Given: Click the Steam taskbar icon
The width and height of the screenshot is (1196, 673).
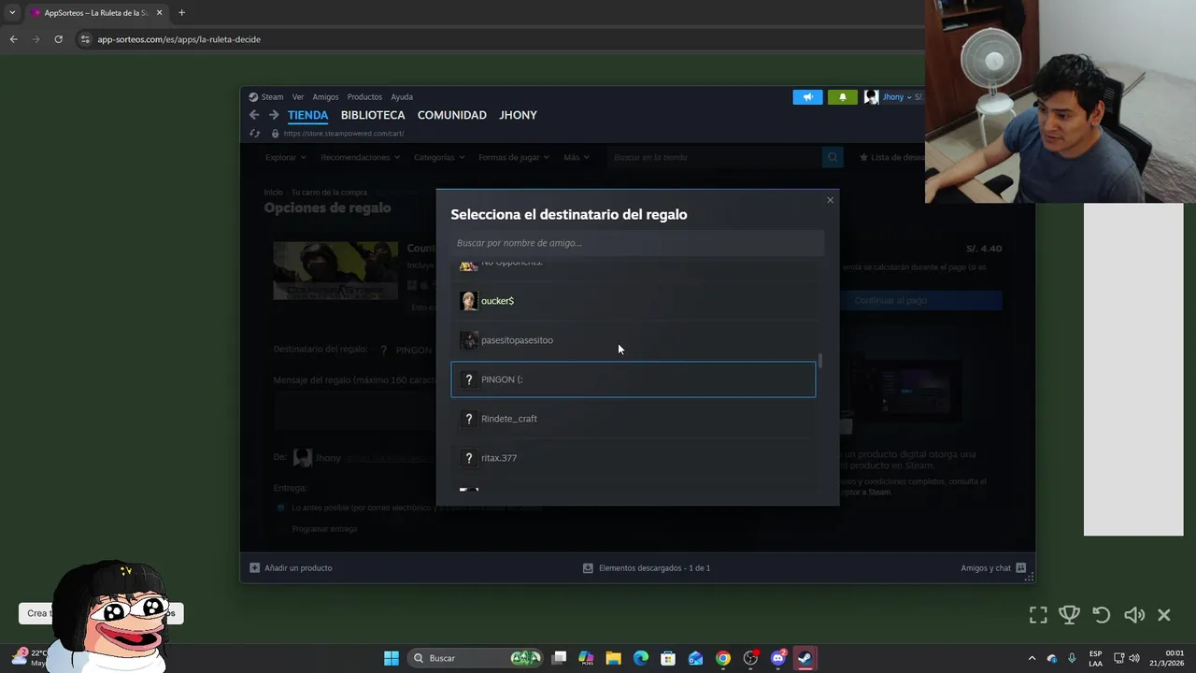Looking at the screenshot, I should 805,658.
